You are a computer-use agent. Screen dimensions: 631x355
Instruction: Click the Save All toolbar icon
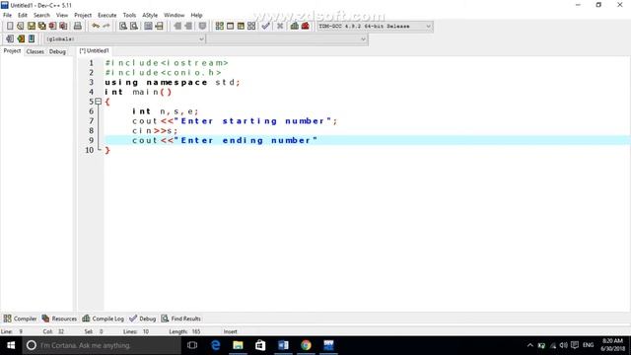click(41, 27)
